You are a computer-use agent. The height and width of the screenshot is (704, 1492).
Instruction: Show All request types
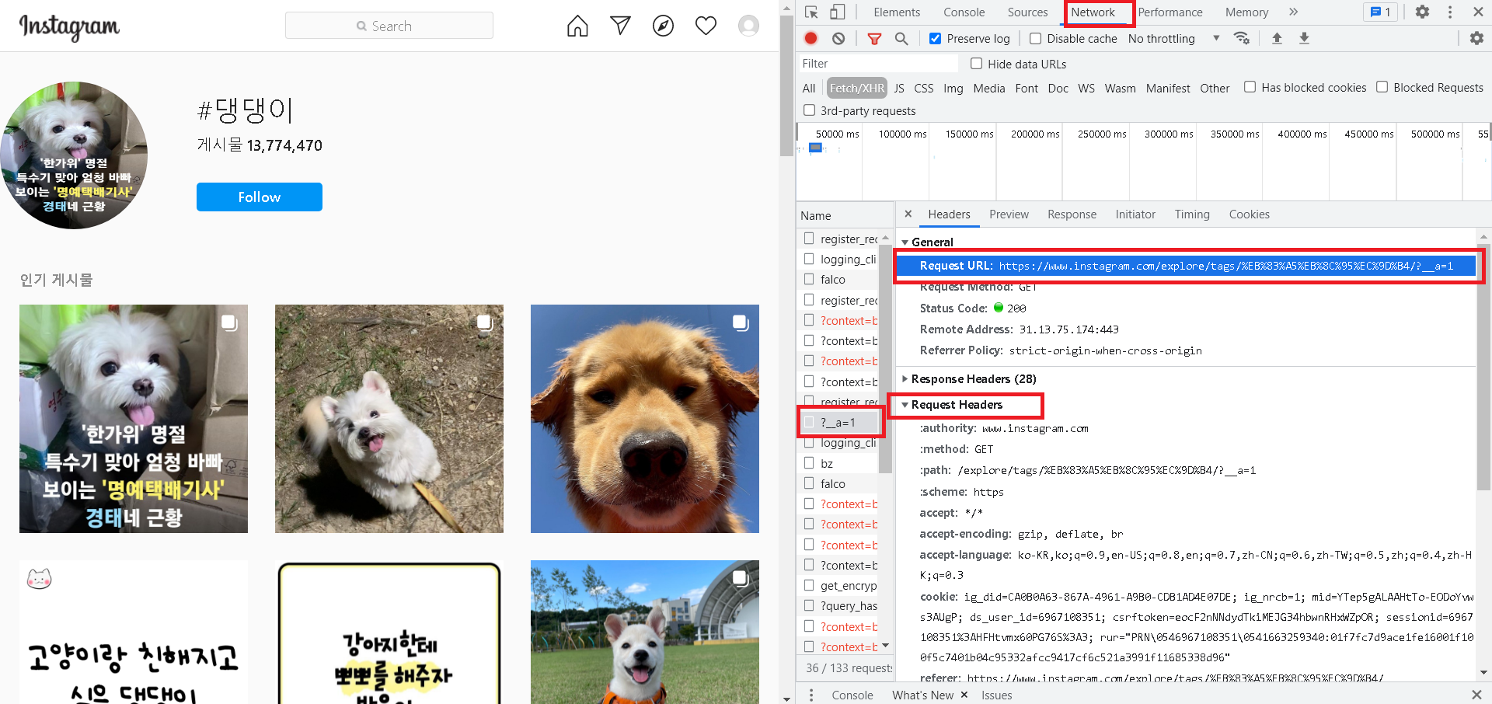[808, 88]
